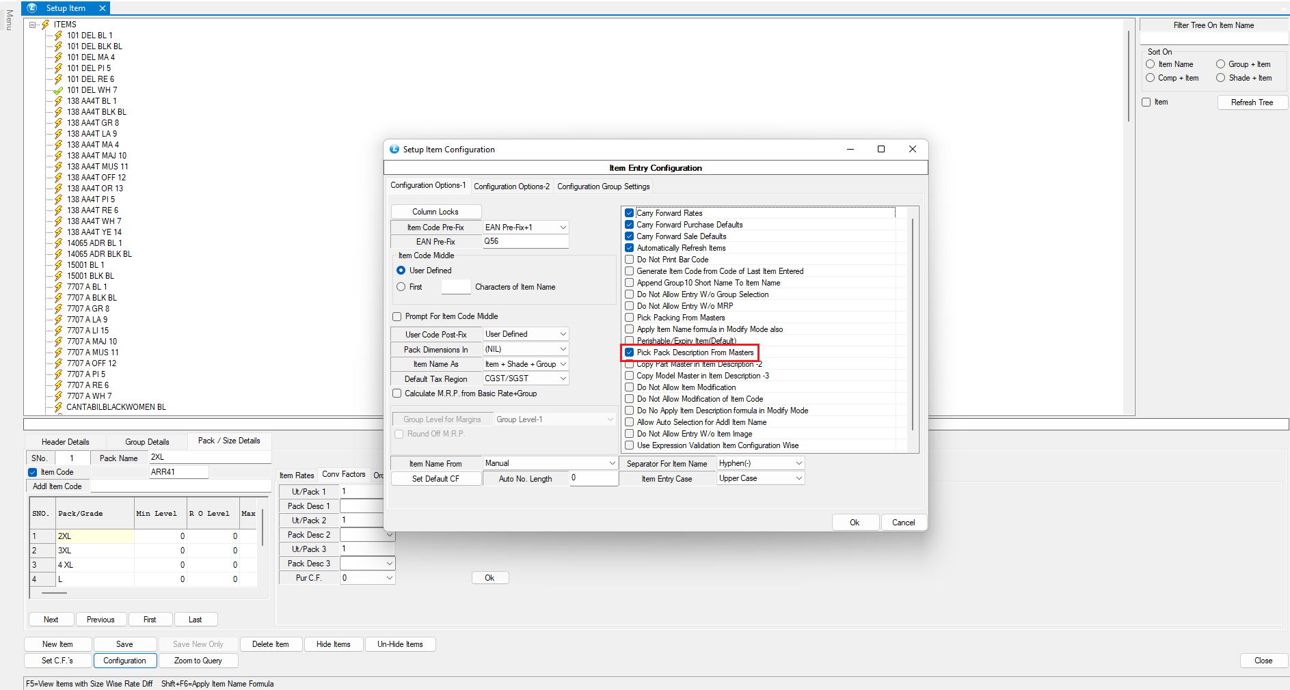Click the icon beside CANTABILBLACKWOMEN BL
1290x690 pixels.
click(58, 407)
